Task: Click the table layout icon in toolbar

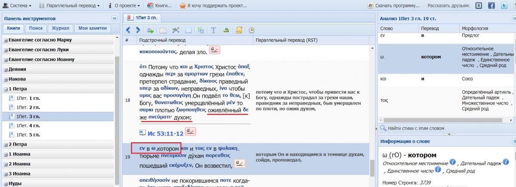Action: (x=188, y=30)
